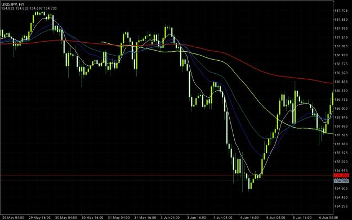
Task: Select the 5 Jun 16:00 time axis label
Action: click(302, 218)
